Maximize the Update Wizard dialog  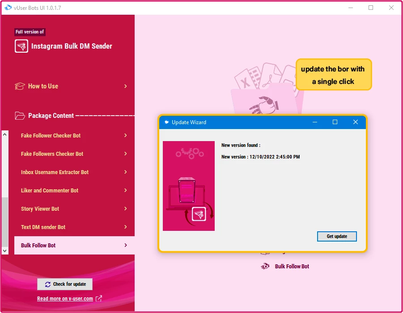point(335,122)
